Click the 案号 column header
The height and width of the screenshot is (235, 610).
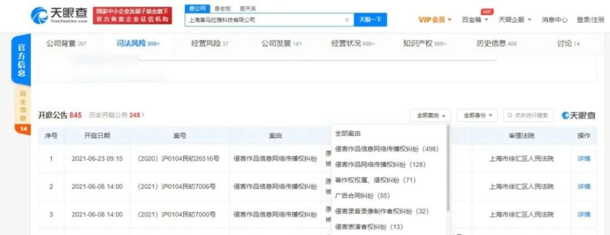tap(180, 136)
